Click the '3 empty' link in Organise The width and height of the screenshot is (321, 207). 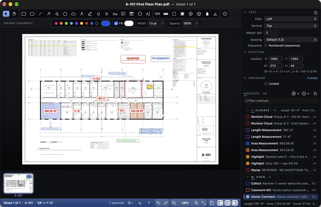click(x=312, y=78)
